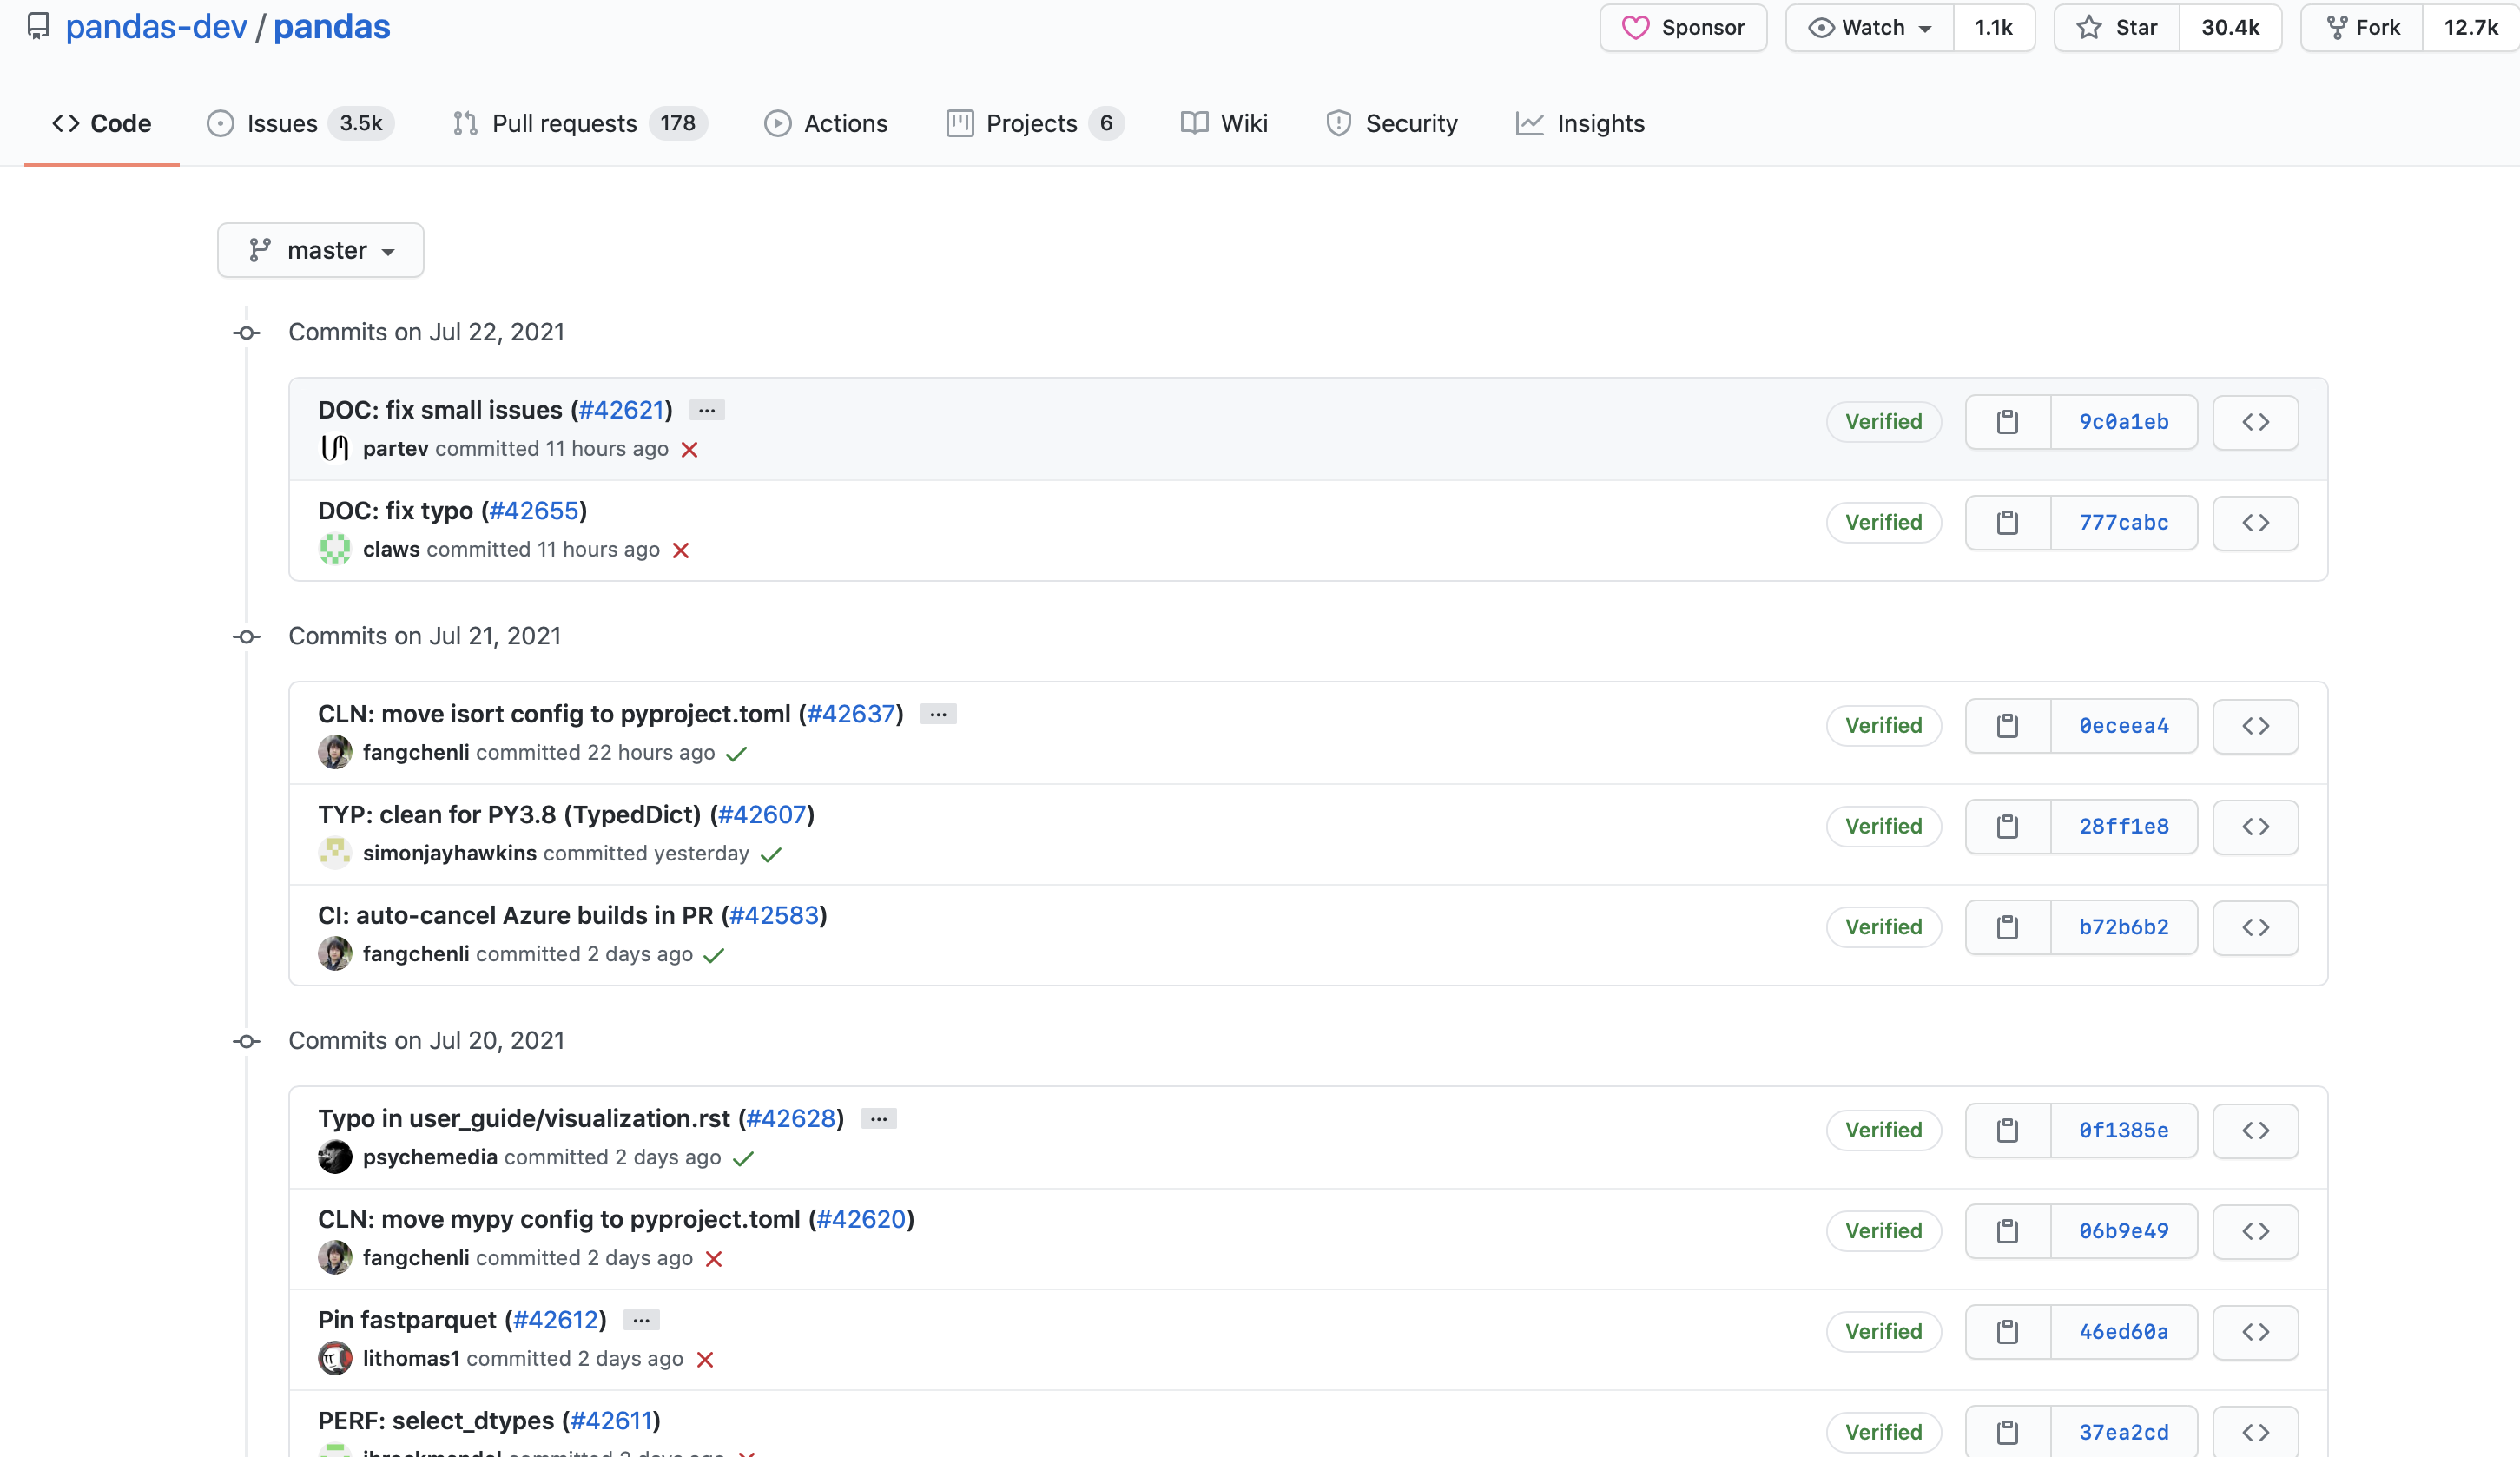Switch to the Pull requests tab

click(x=564, y=123)
